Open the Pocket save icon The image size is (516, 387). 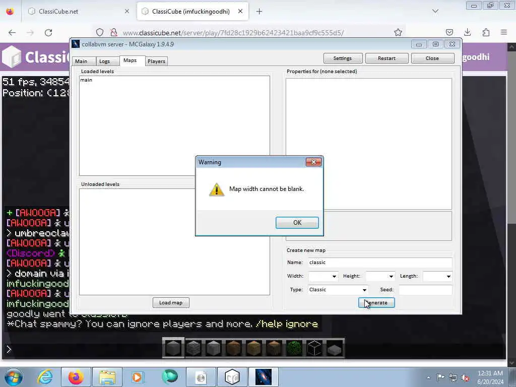[x=449, y=33]
